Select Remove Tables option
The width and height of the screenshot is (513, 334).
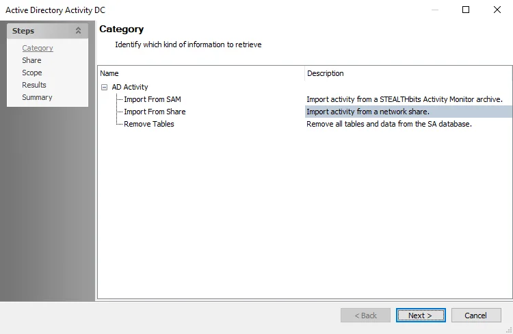(x=149, y=124)
